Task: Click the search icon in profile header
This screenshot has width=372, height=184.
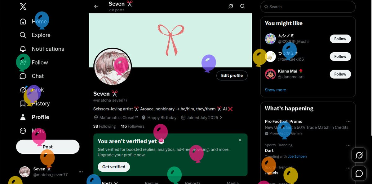Action: coord(243,6)
